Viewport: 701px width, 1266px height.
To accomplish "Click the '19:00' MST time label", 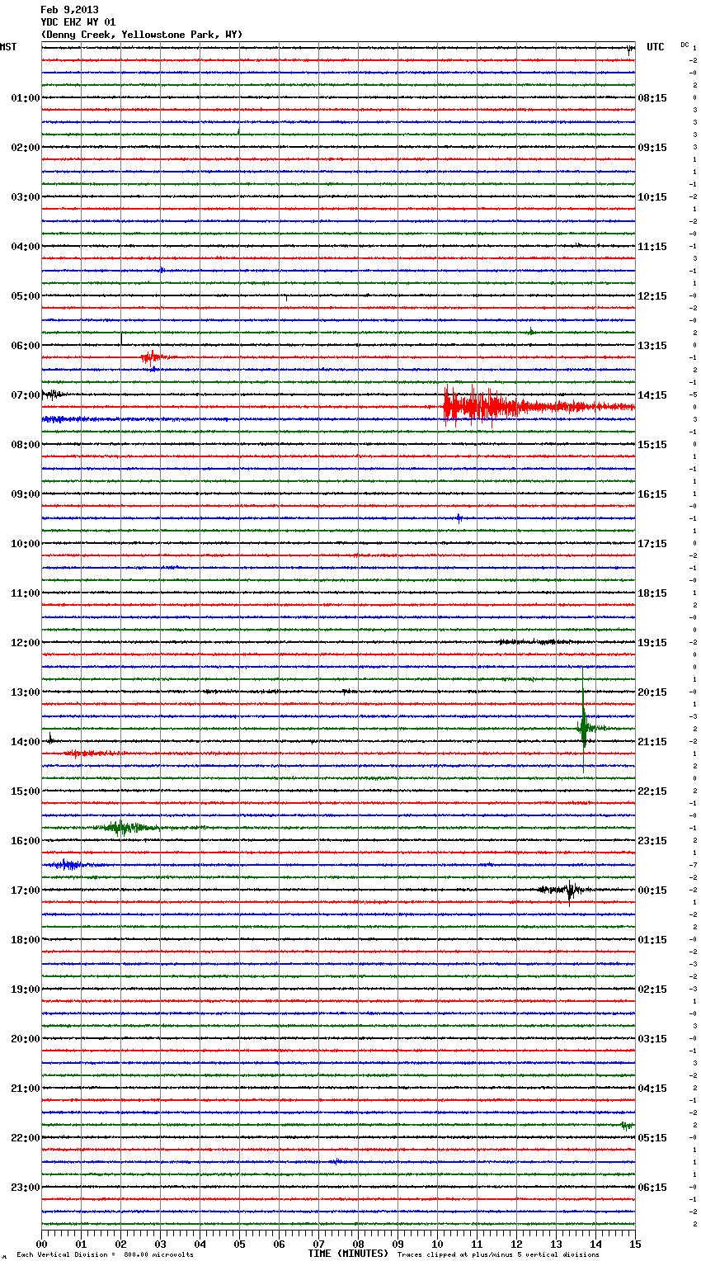I will click(26, 990).
